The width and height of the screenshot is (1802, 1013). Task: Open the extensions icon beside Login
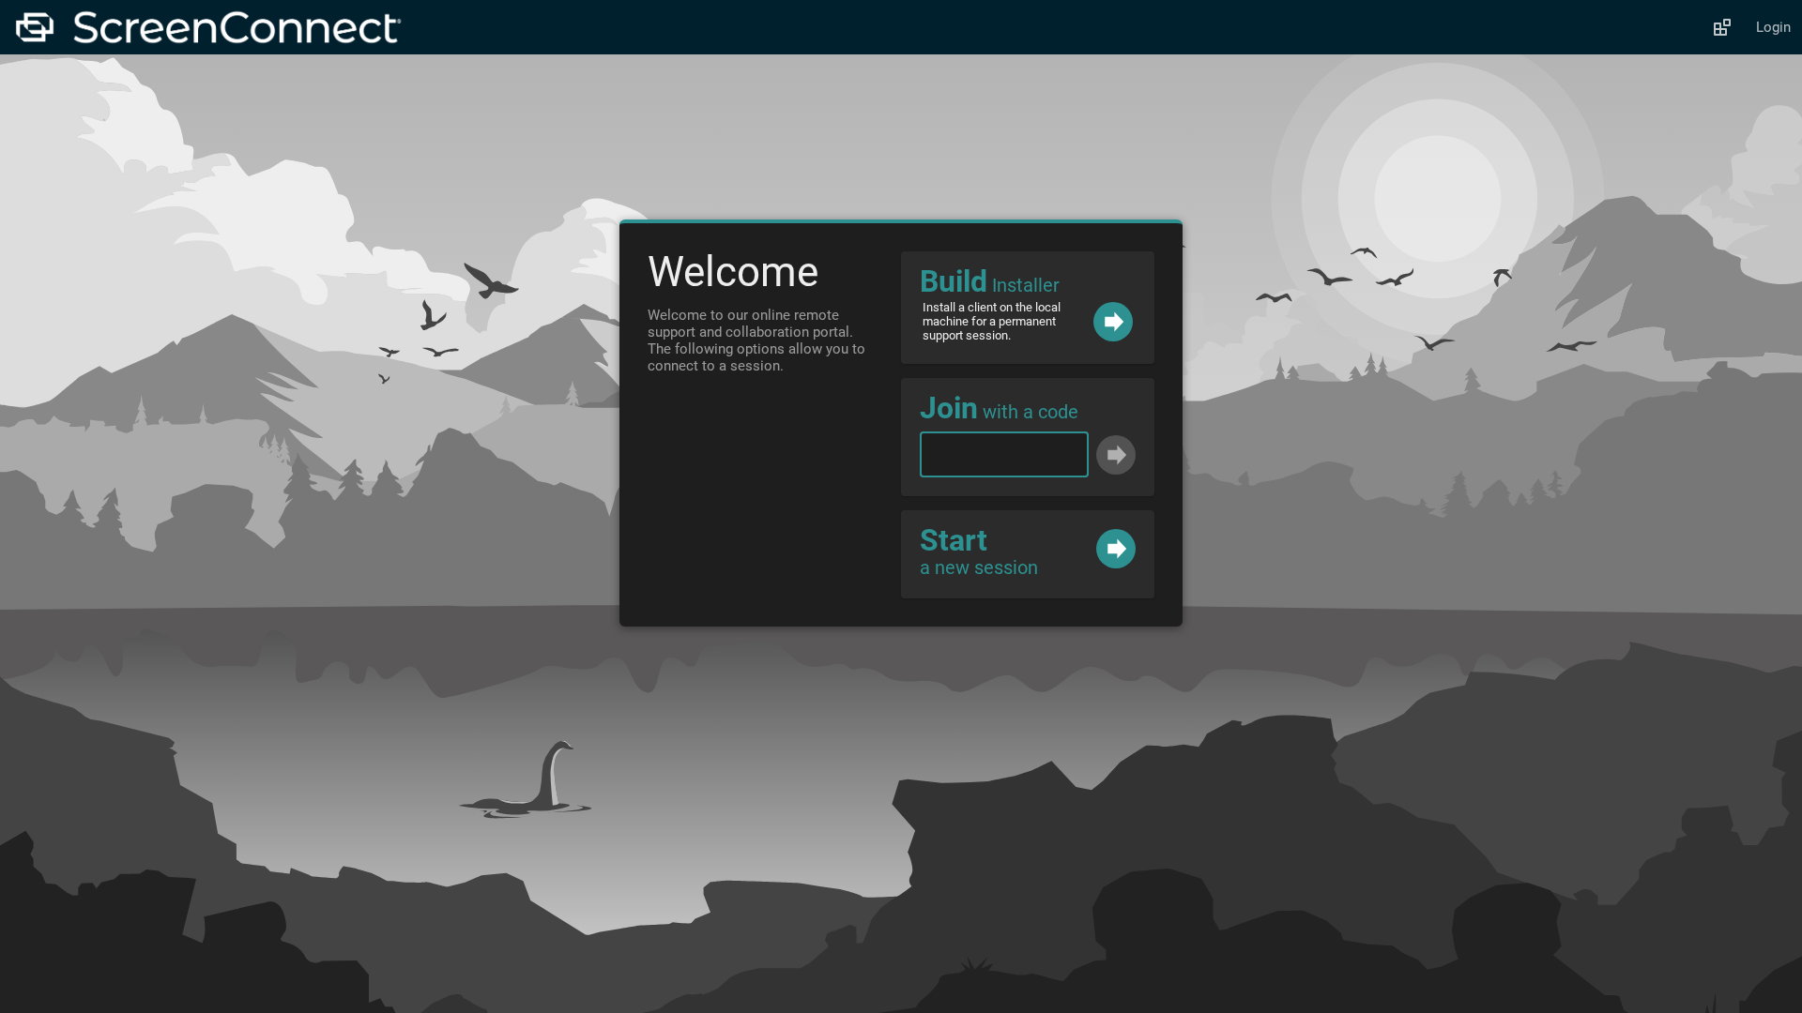pos(1721,27)
